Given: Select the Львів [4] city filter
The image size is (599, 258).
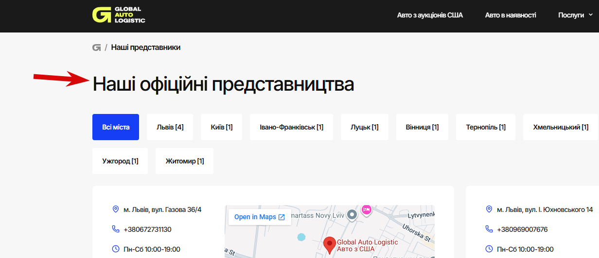Looking at the screenshot, I should click(170, 127).
